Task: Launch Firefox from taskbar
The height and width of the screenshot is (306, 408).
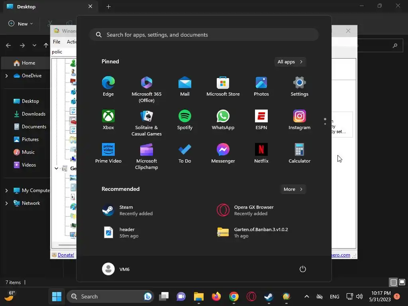Action: pyautogui.click(x=216, y=296)
